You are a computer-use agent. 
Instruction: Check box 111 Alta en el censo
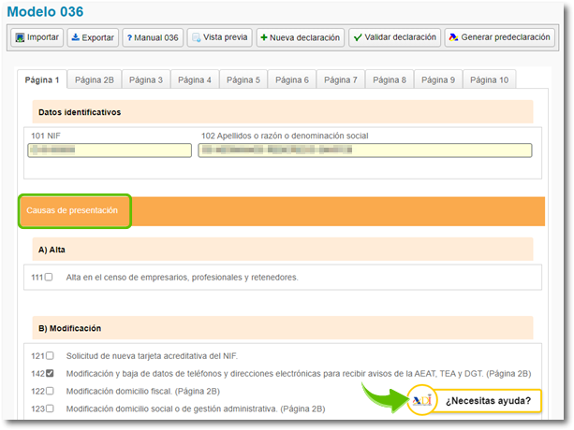click(x=49, y=278)
